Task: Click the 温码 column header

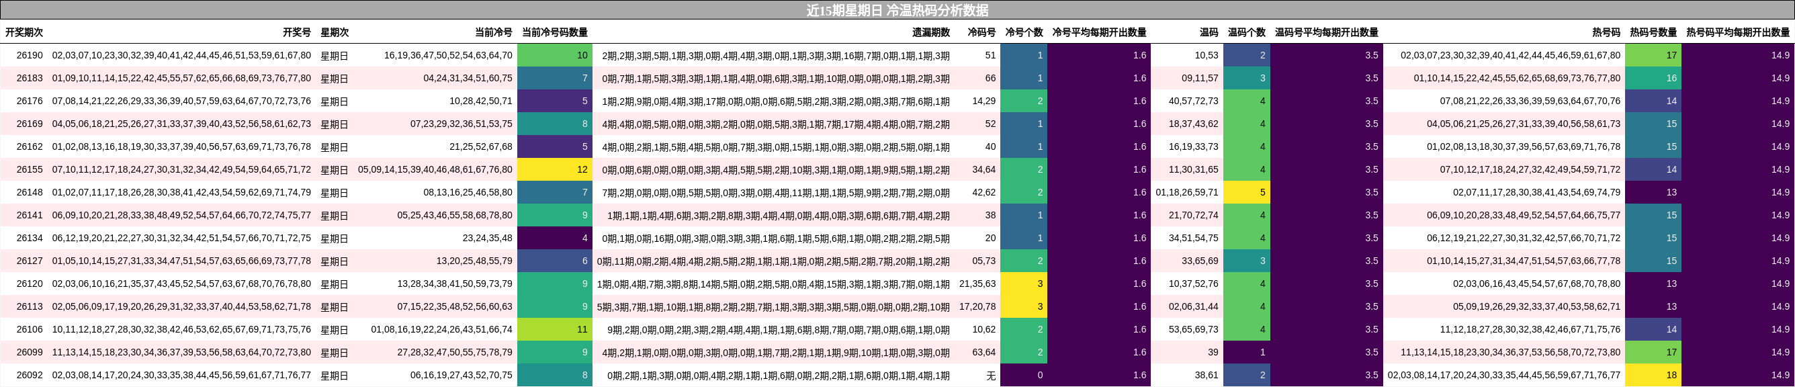Action: click(x=1209, y=32)
